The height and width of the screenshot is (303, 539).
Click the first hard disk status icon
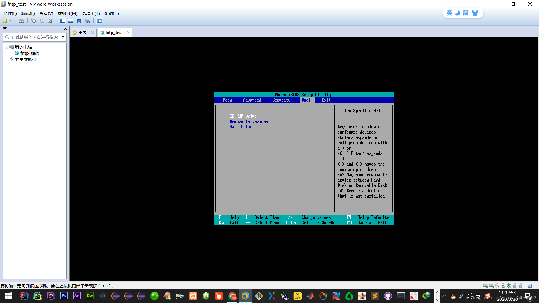click(x=485, y=286)
